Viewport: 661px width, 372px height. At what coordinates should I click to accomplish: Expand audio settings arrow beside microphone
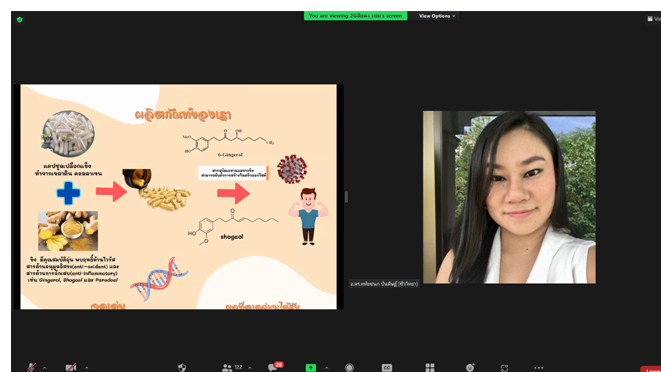pos(45,368)
